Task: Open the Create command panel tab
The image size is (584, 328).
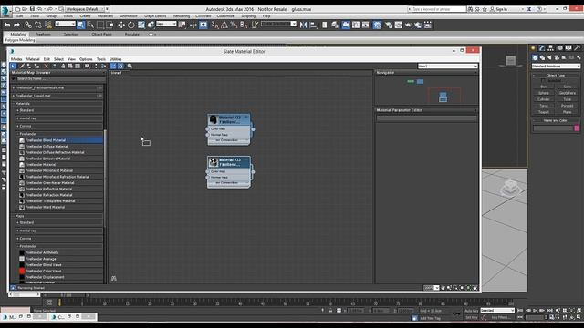Action: point(533,48)
